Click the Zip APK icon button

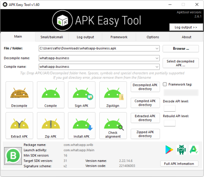tap(50, 126)
